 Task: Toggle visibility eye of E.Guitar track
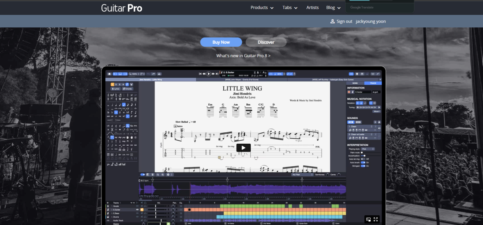pos(137,210)
